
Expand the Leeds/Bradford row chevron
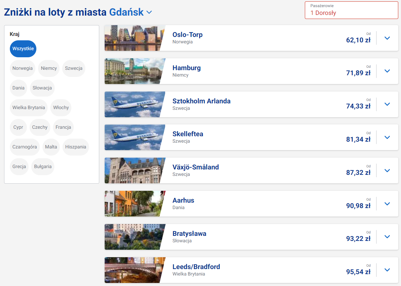387,270
